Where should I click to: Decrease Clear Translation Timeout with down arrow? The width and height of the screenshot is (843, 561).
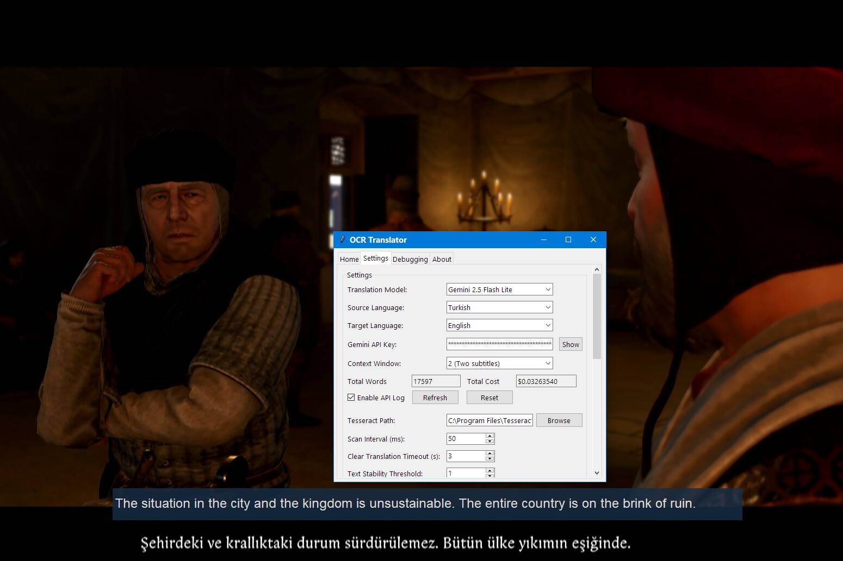489,459
